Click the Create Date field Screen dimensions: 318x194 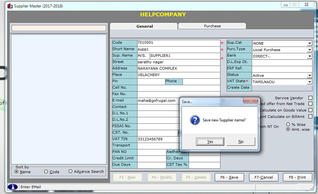(282, 88)
